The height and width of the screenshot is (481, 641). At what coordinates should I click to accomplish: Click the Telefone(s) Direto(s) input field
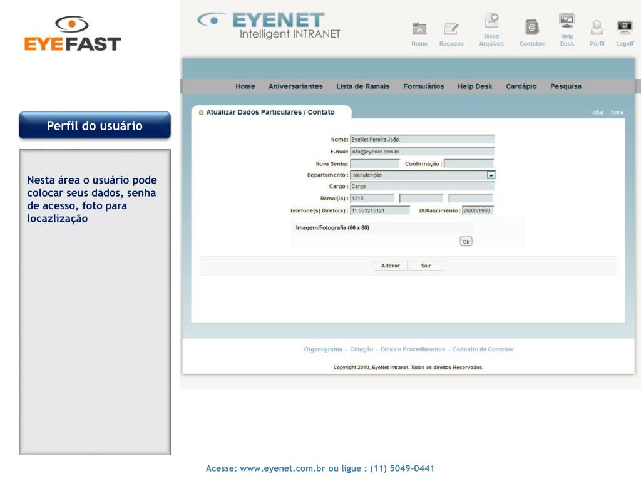pos(380,210)
